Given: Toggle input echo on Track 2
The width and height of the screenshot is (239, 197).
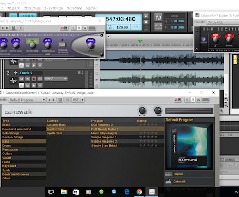Looking at the screenshot, I should pyautogui.click(x=40, y=79).
